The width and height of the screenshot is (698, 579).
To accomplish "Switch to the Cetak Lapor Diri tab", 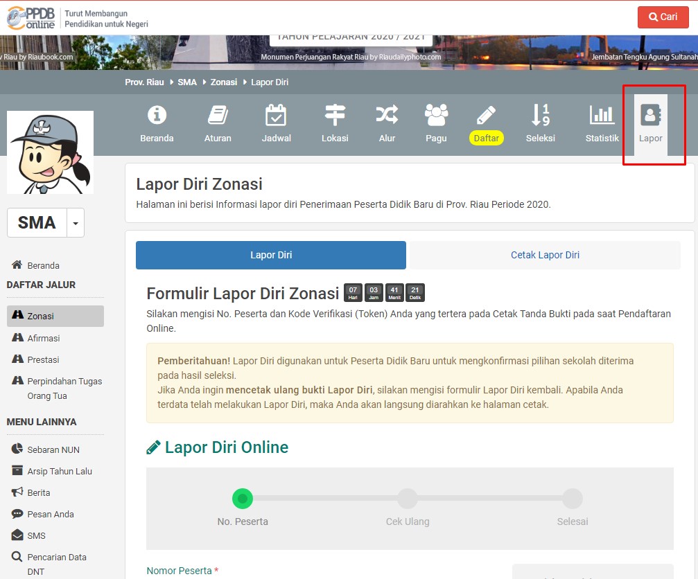I will pos(545,255).
